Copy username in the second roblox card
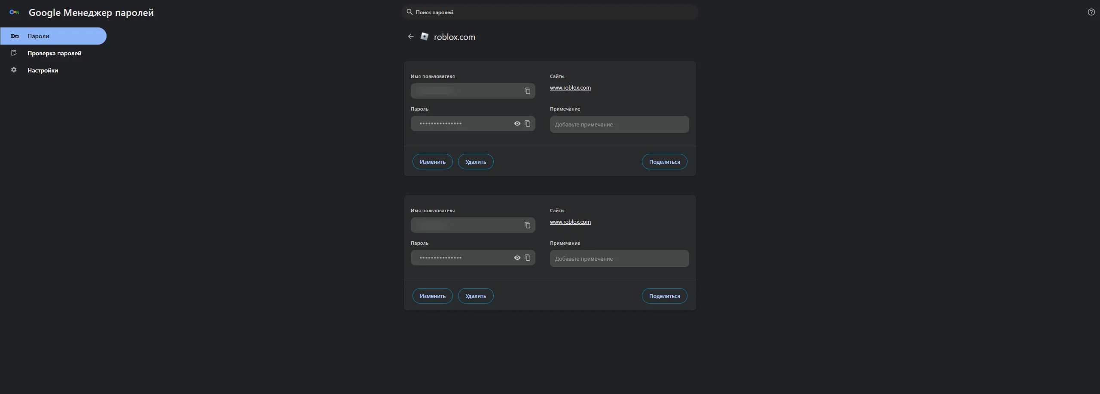 coord(527,225)
